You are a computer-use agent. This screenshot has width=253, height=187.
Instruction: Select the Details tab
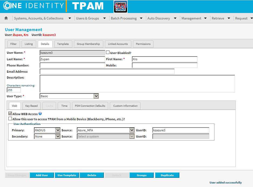45,44
